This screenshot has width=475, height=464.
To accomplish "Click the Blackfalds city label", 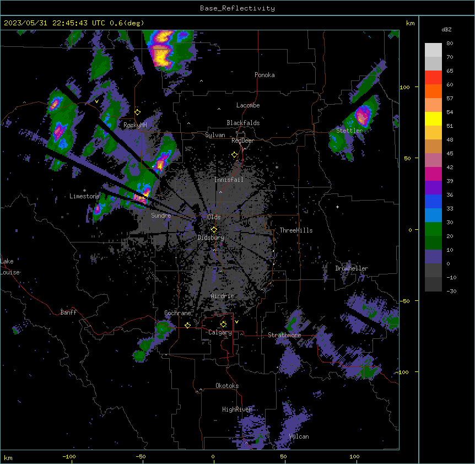I will pyautogui.click(x=243, y=123).
